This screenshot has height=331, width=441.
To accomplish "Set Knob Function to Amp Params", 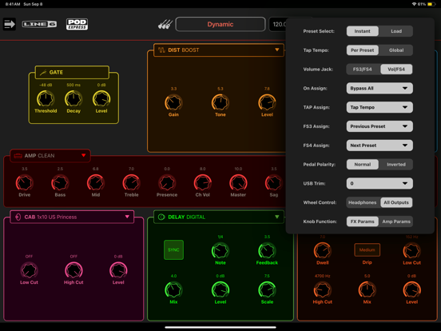I will click(396, 221).
